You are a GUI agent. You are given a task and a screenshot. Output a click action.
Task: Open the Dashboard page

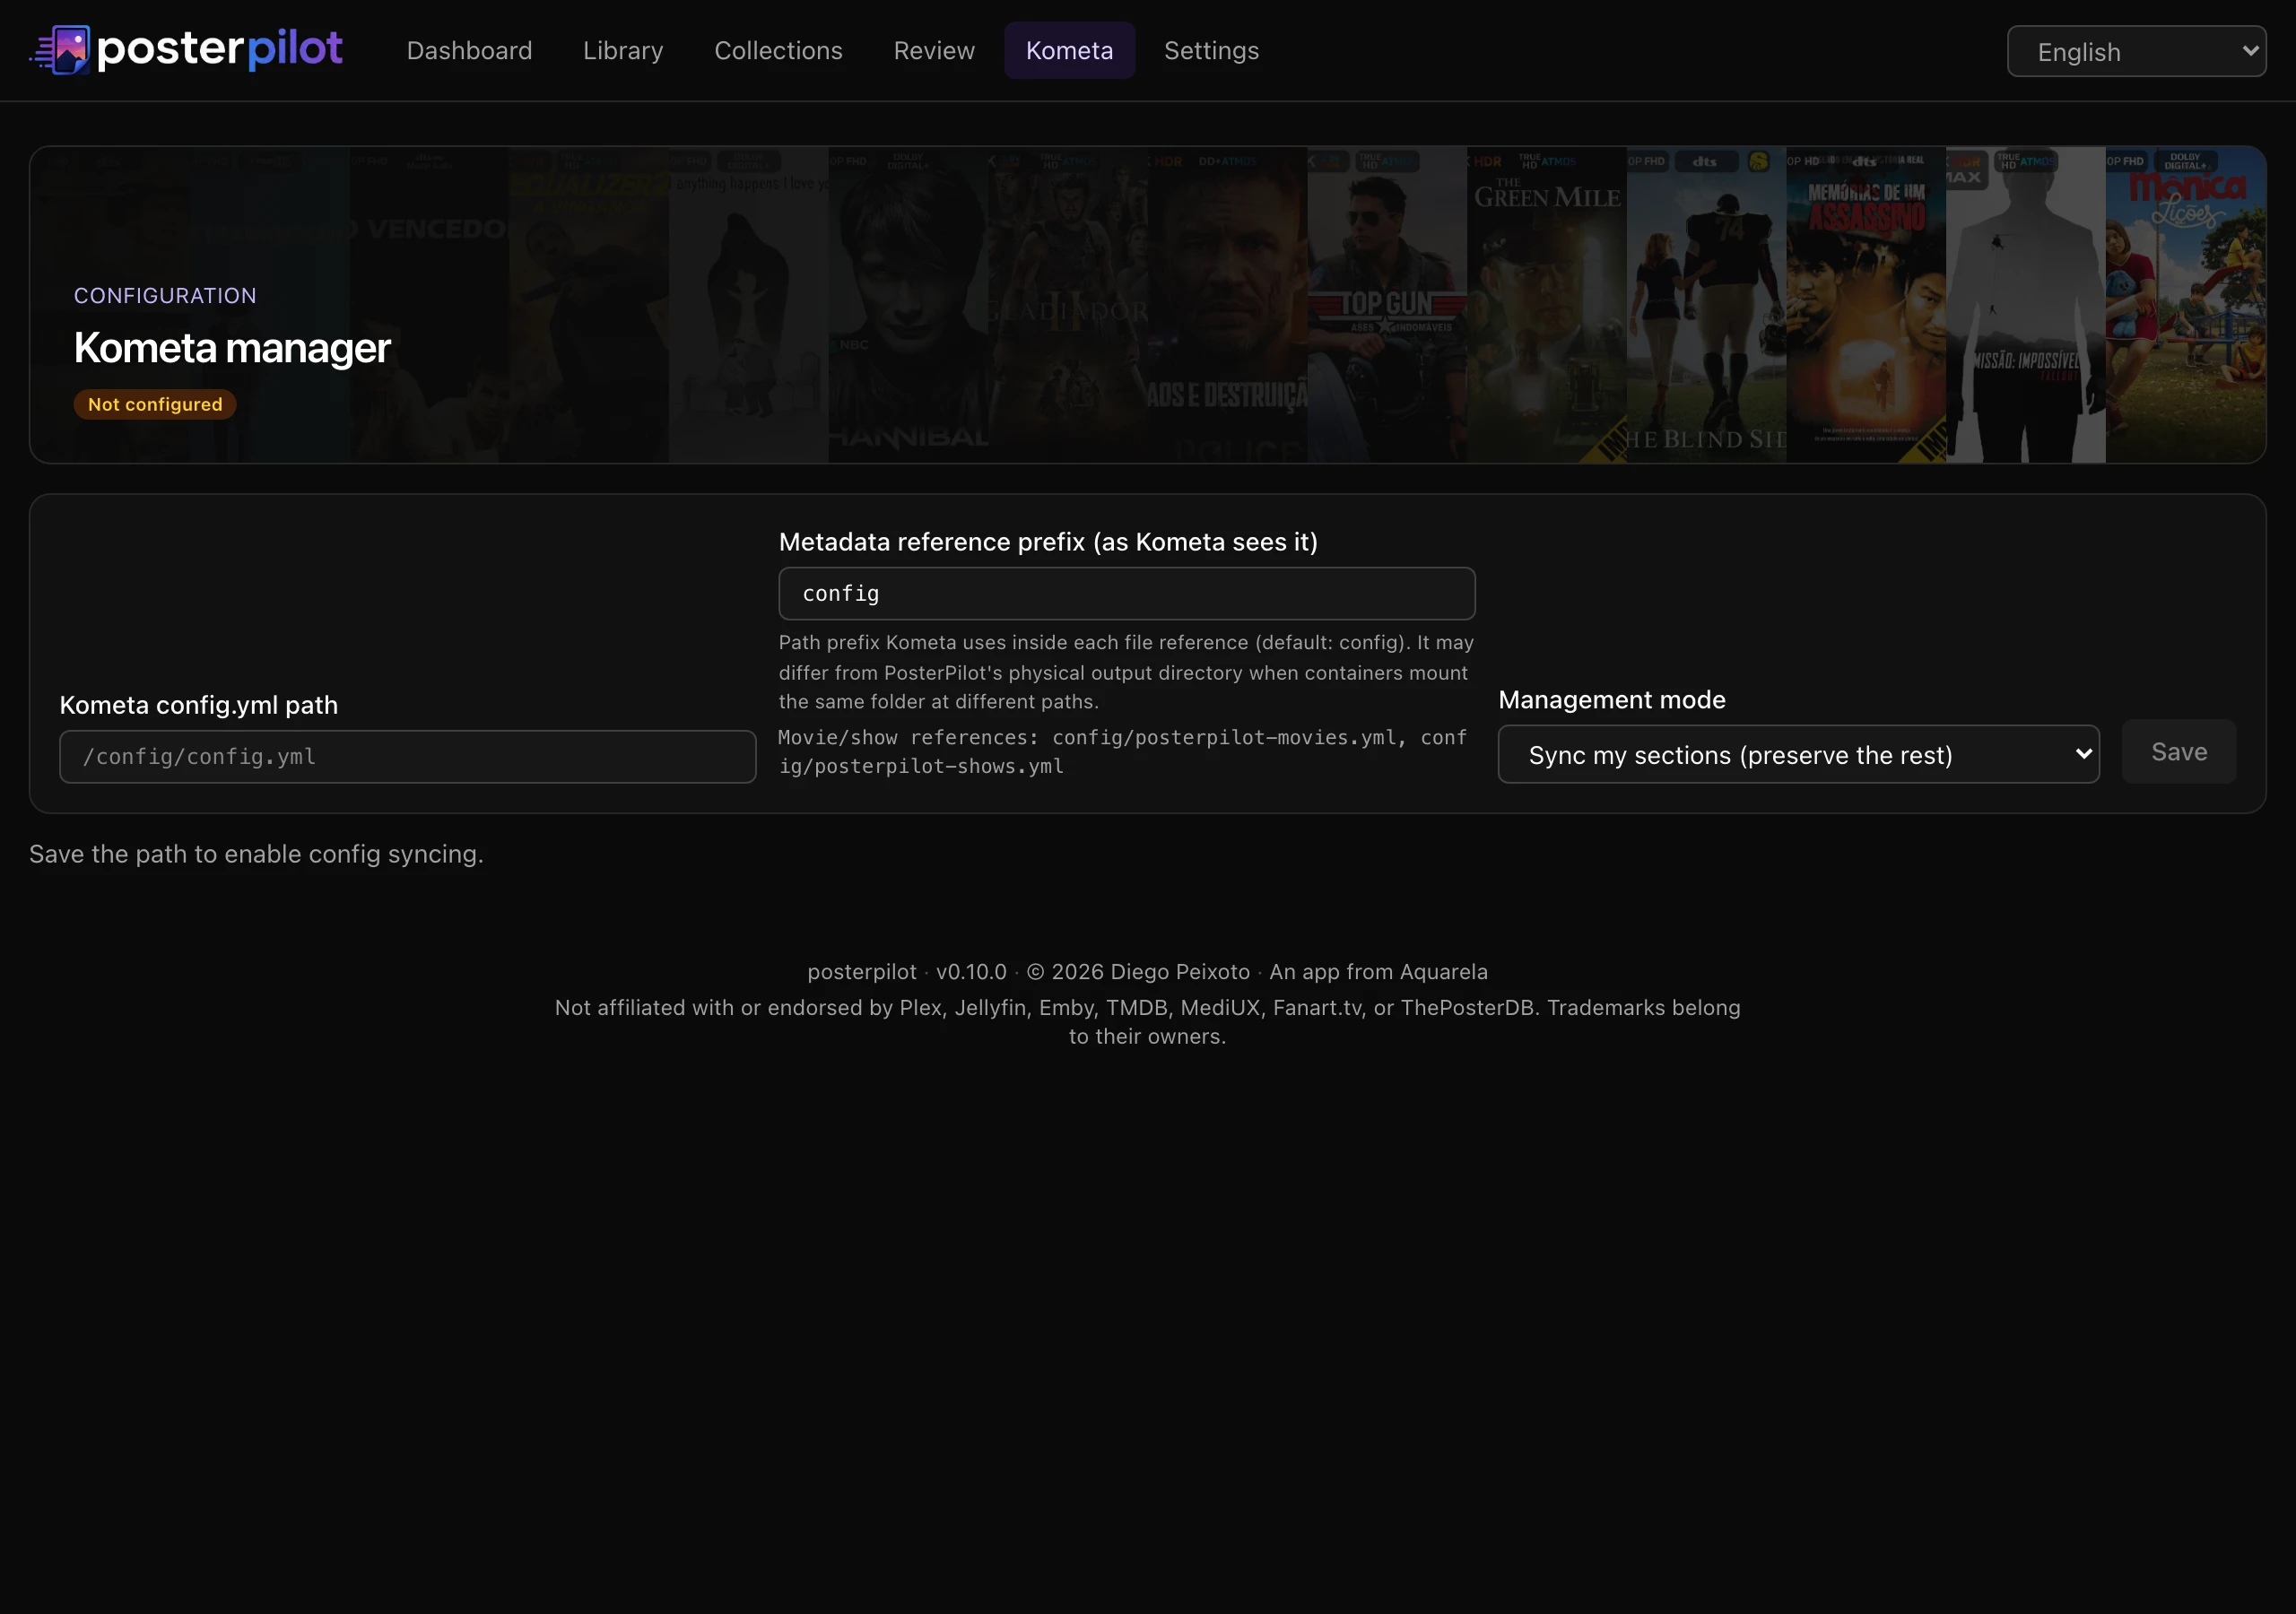coord(469,50)
